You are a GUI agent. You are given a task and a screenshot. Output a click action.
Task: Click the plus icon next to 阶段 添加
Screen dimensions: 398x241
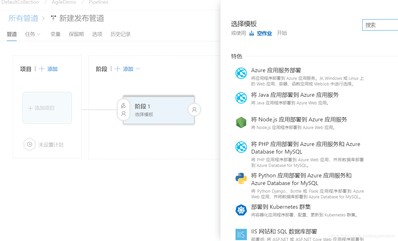(117, 69)
